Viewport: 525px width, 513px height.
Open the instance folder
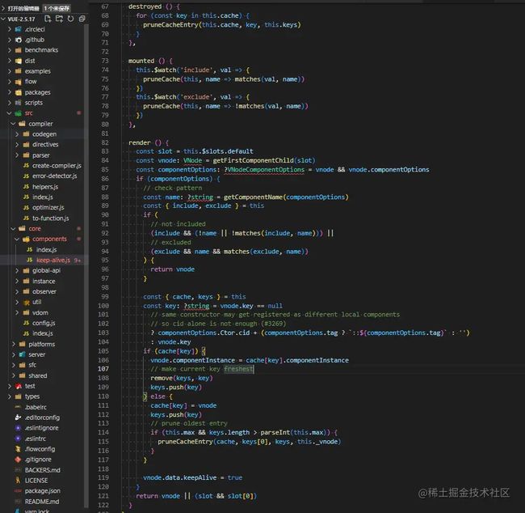pyautogui.click(x=44, y=282)
